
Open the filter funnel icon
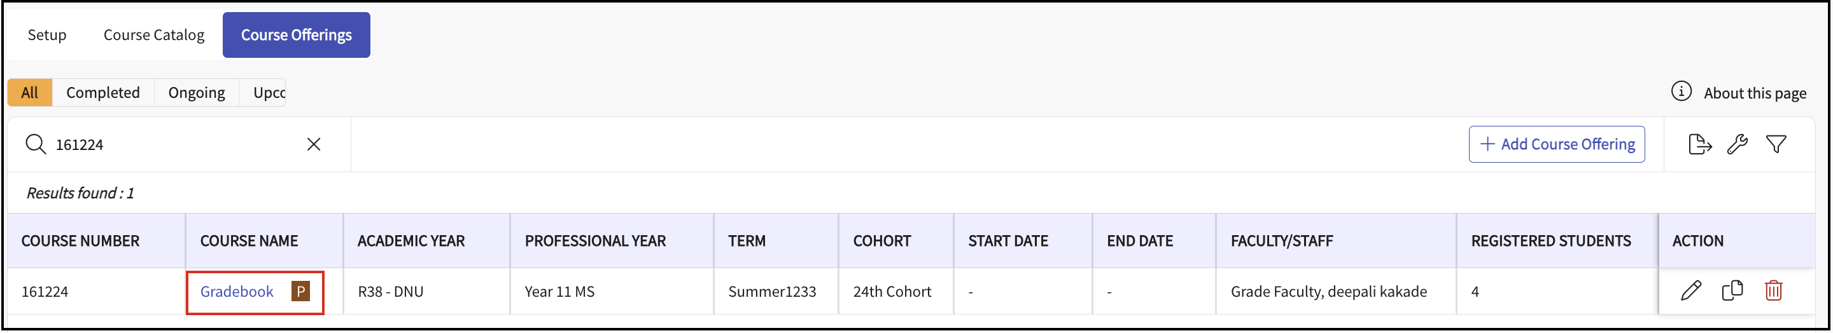tap(1776, 144)
